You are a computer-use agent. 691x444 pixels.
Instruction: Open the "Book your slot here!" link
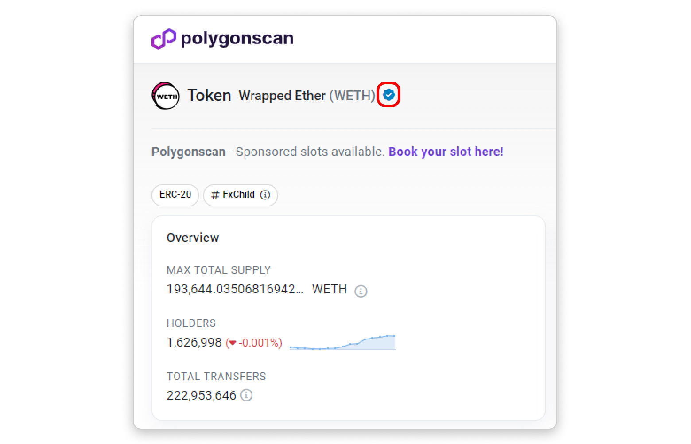tap(446, 152)
